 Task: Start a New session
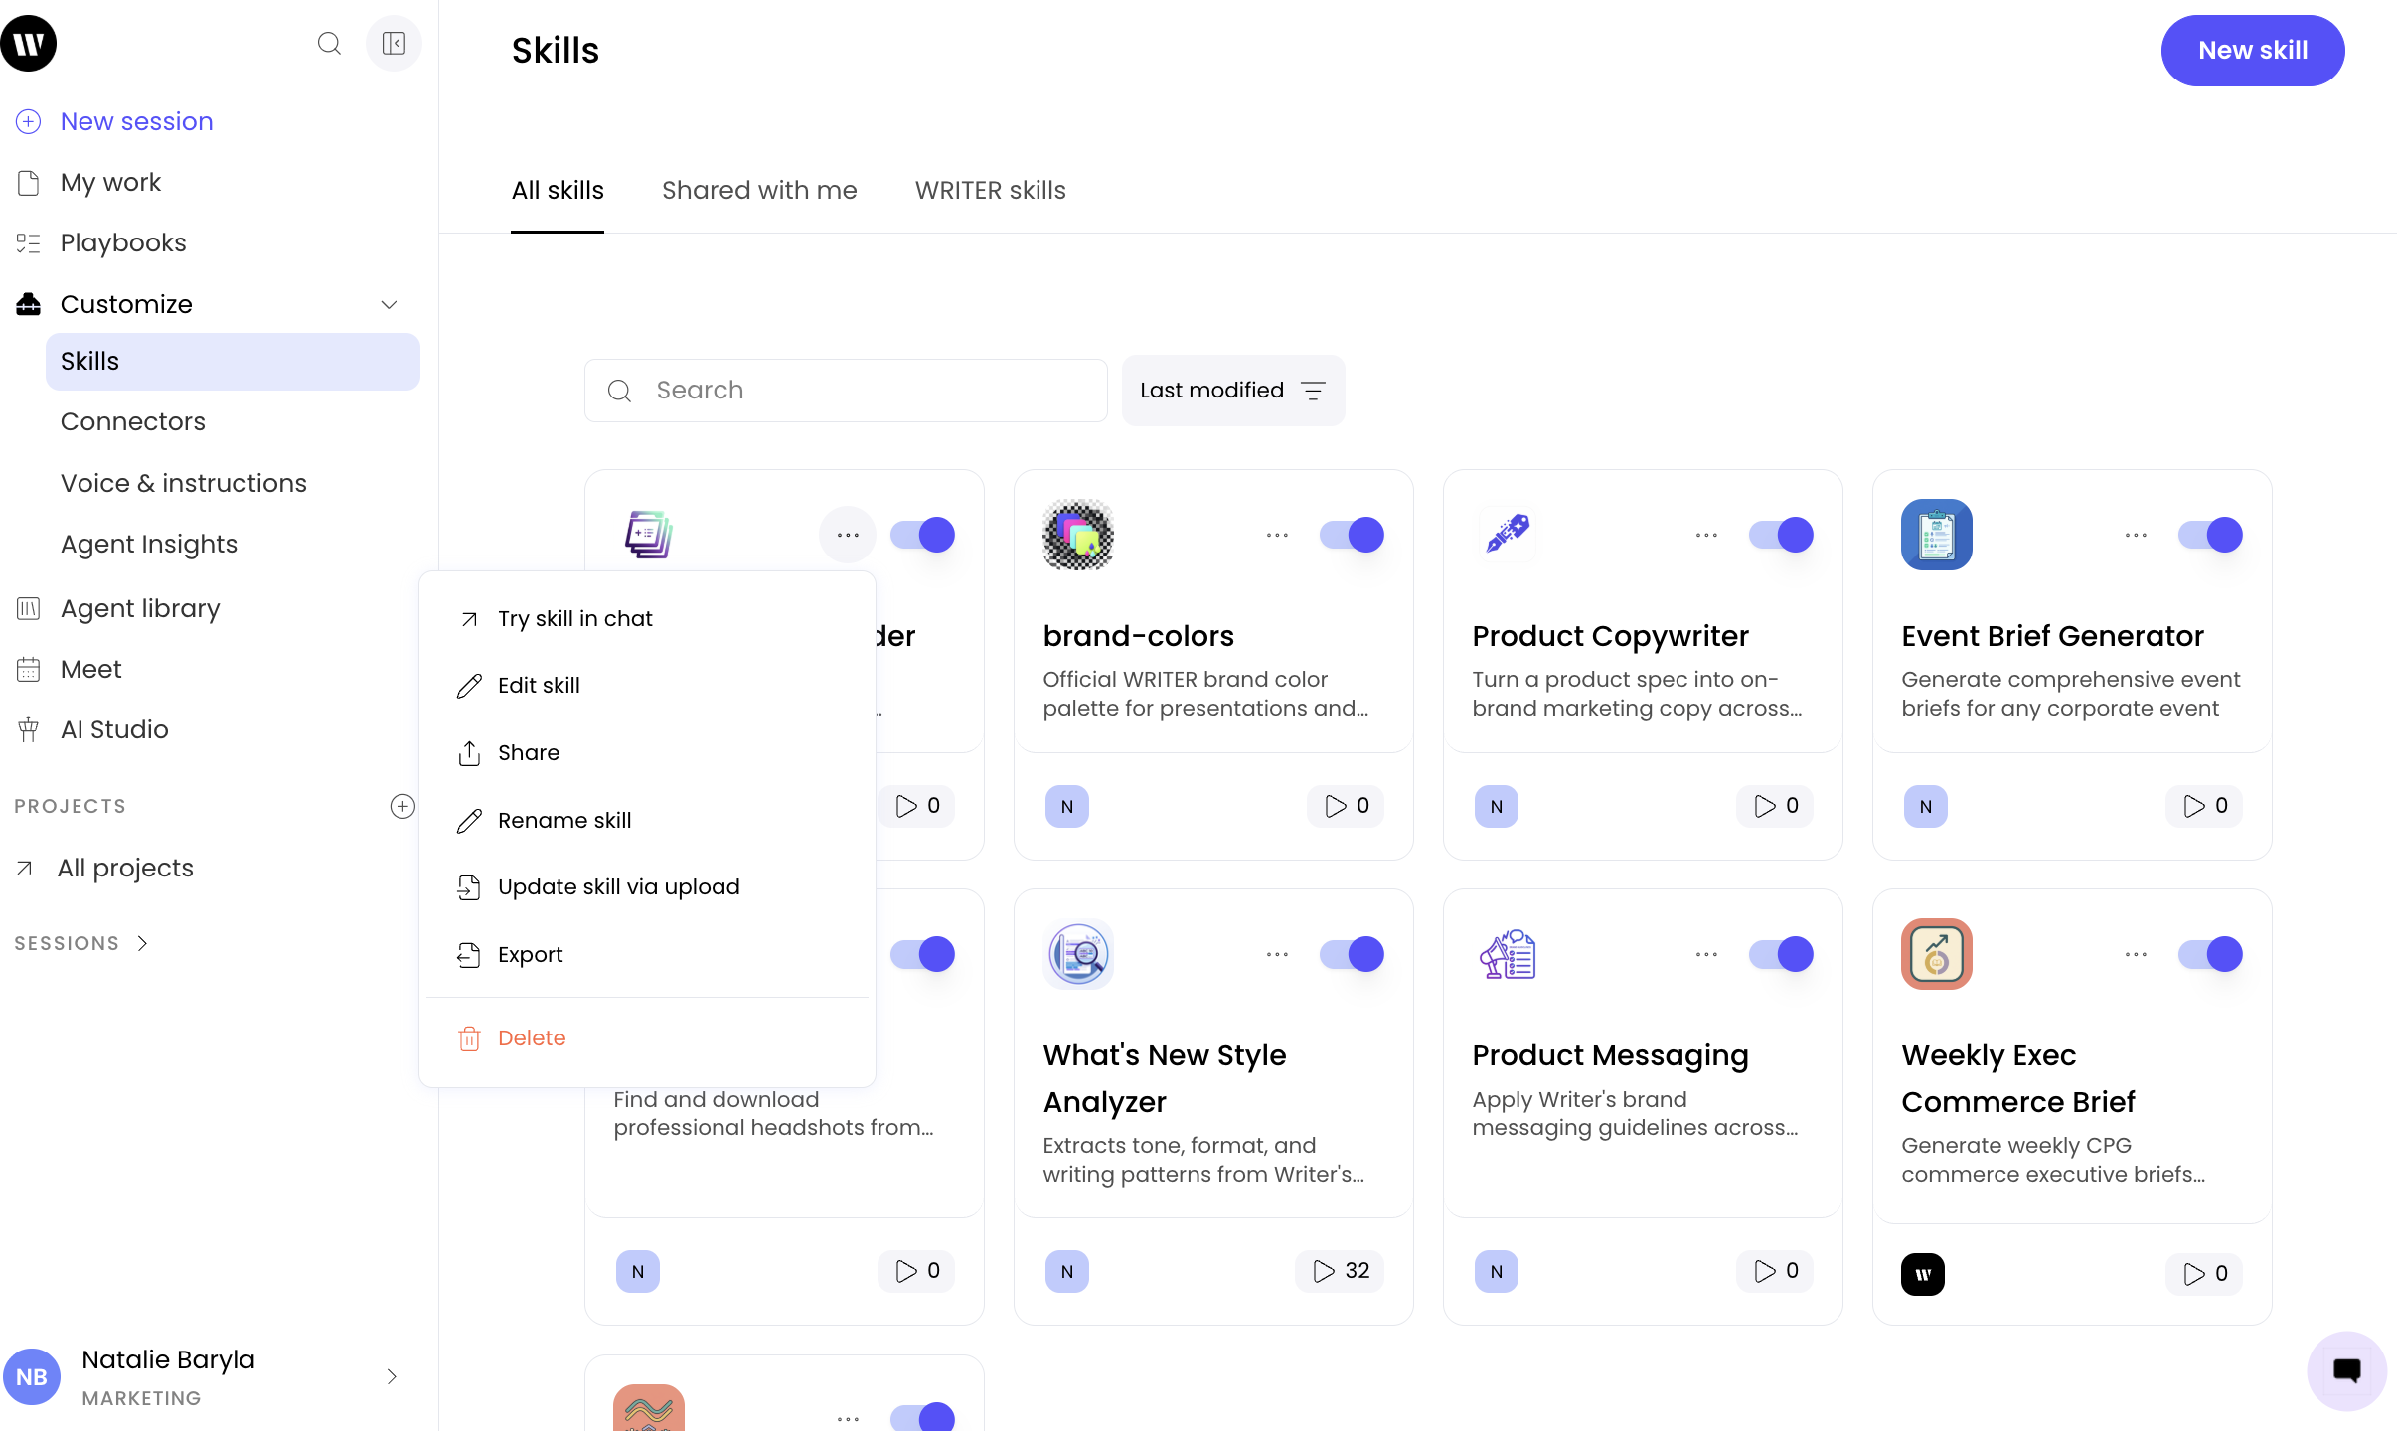pos(115,121)
